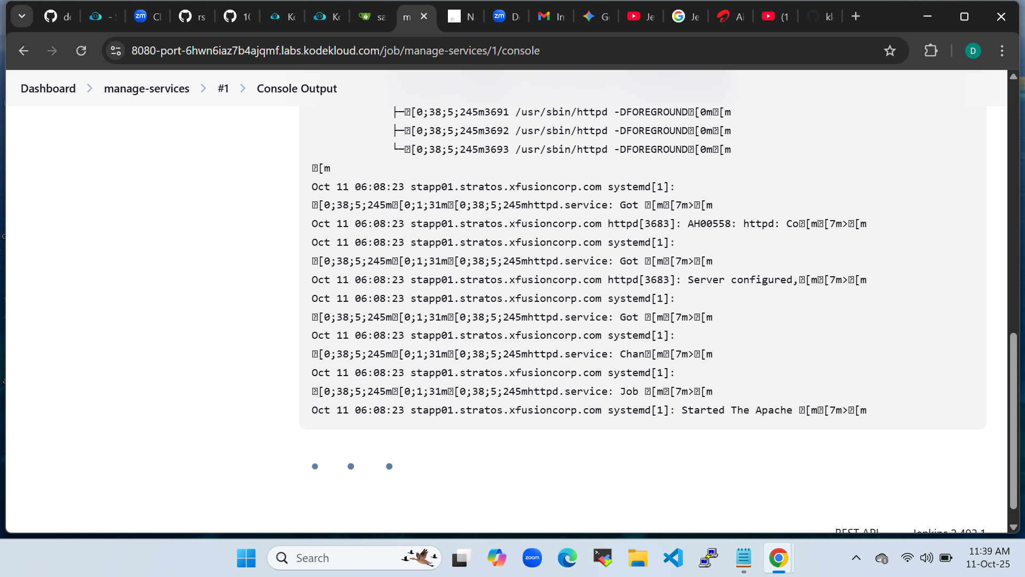Open Visual Studio Code from taskbar

click(x=673, y=558)
